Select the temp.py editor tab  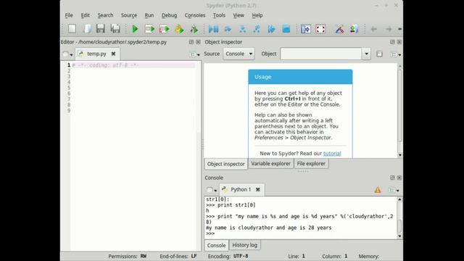click(96, 54)
